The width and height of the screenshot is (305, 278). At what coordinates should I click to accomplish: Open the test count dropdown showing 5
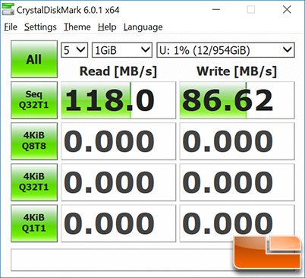(74, 50)
